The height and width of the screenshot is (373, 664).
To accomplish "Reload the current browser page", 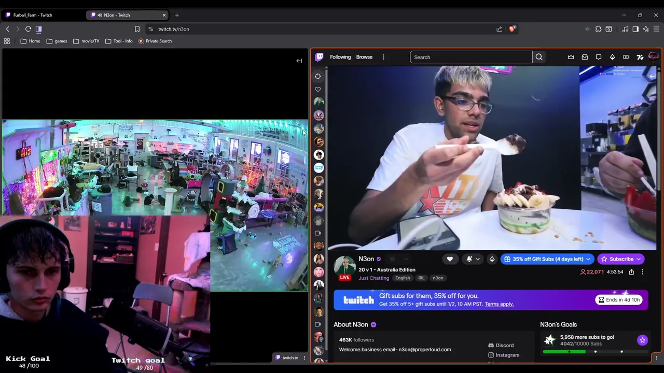I will point(28,29).
